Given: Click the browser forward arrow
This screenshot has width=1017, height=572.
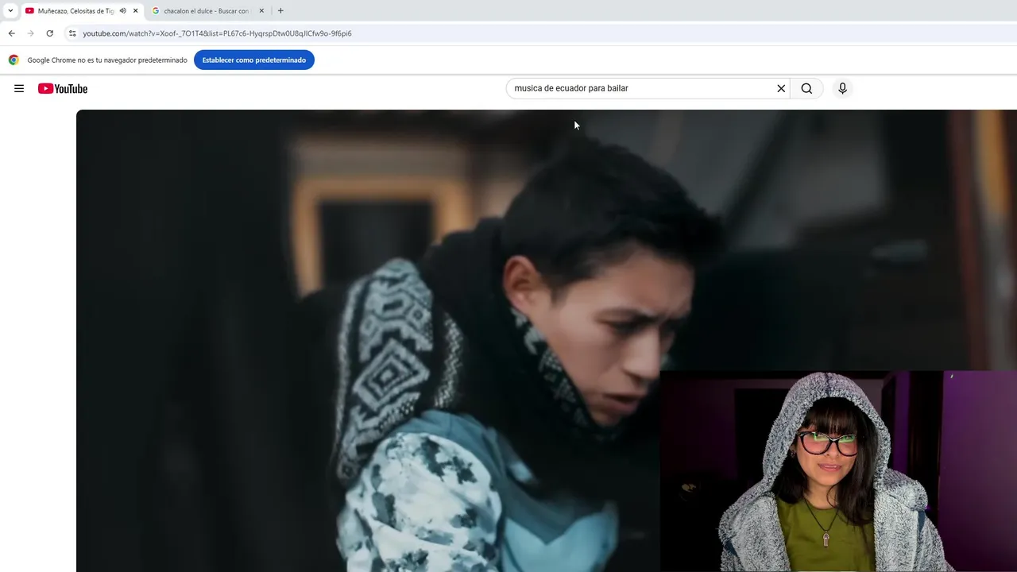Looking at the screenshot, I should pyautogui.click(x=30, y=33).
